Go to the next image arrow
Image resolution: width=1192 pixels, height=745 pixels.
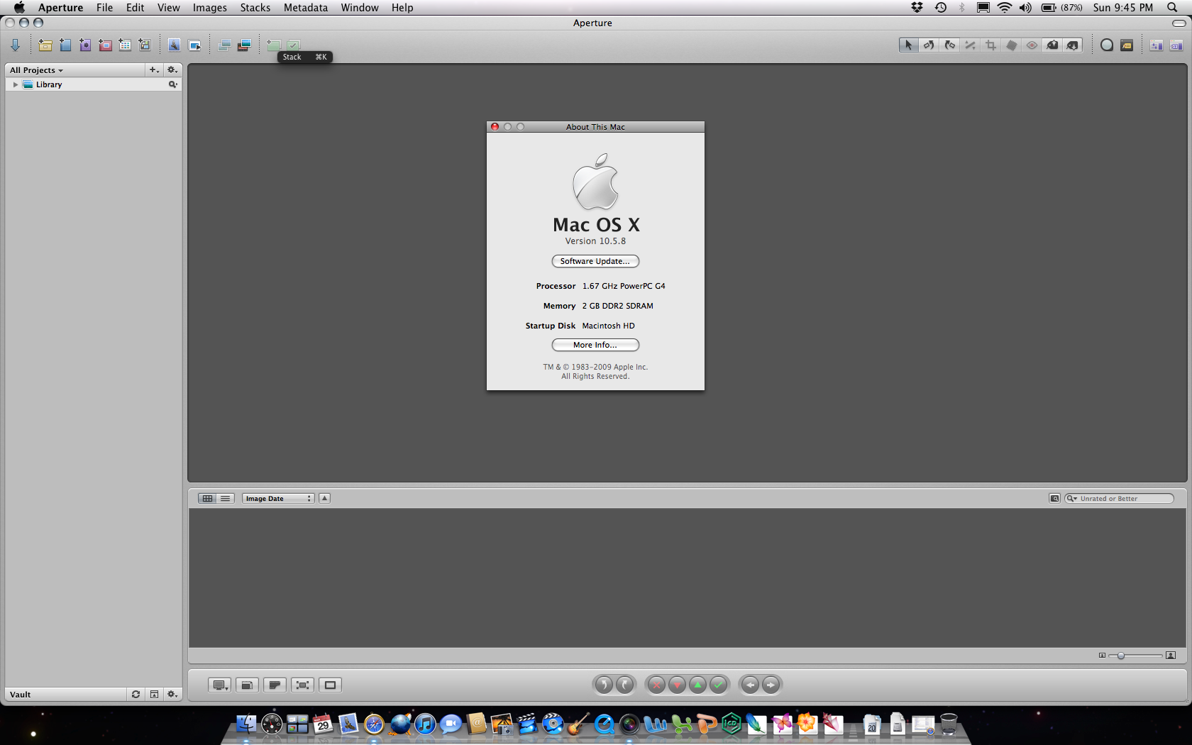coord(771,685)
